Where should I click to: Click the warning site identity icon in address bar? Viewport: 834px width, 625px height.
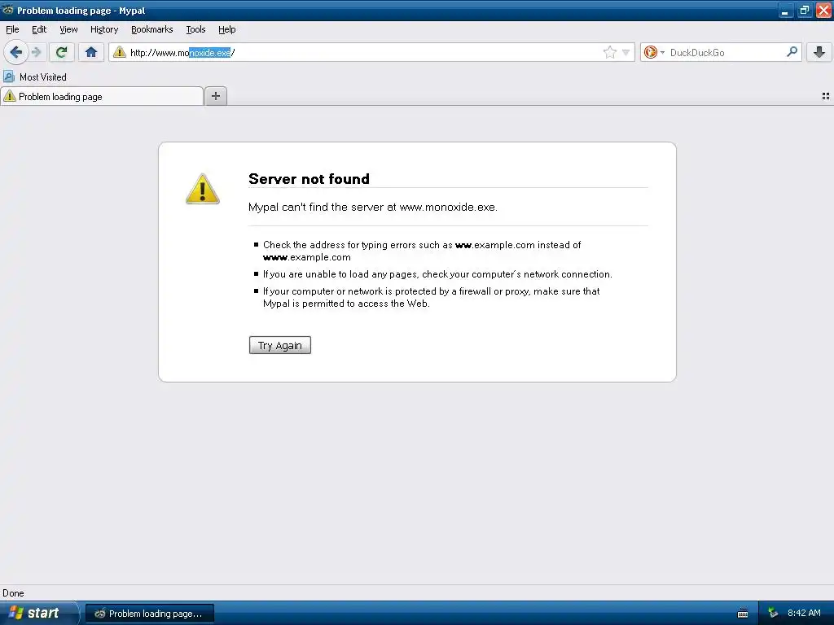point(120,52)
